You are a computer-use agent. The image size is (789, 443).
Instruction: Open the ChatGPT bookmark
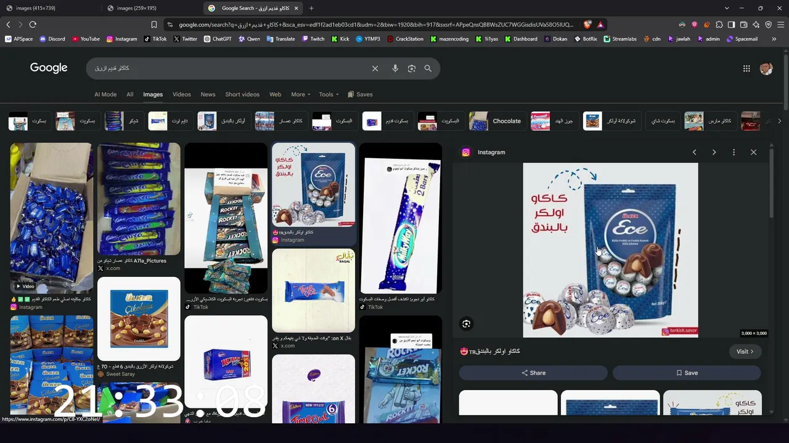[x=218, y=39]
